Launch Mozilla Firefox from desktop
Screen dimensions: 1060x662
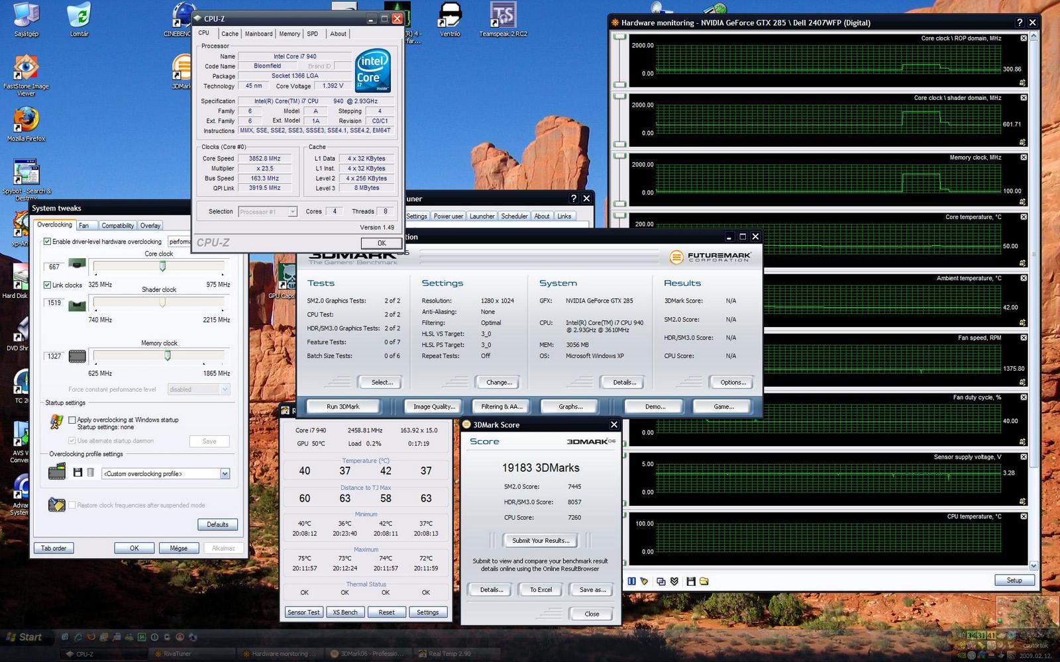[26, 124]
